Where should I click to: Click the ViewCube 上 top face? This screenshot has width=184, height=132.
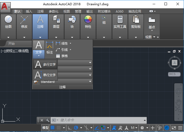click(x=175, y=62)
